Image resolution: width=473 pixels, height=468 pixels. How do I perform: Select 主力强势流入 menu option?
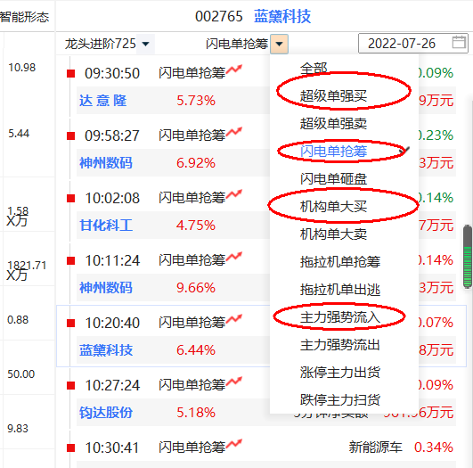coord(340,317)
